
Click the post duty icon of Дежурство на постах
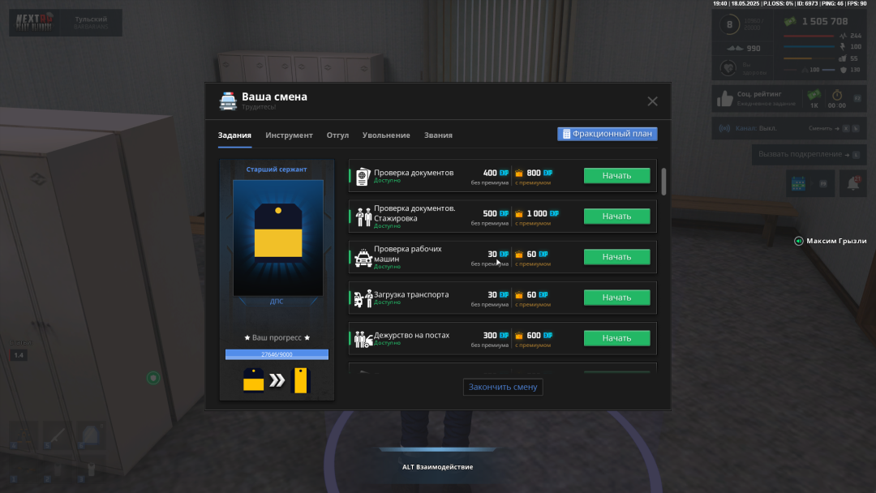[363, 339]
